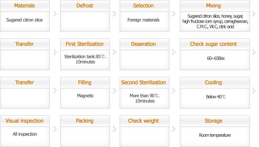Click the arrow between Selection and Mixing

pos(174,14)
